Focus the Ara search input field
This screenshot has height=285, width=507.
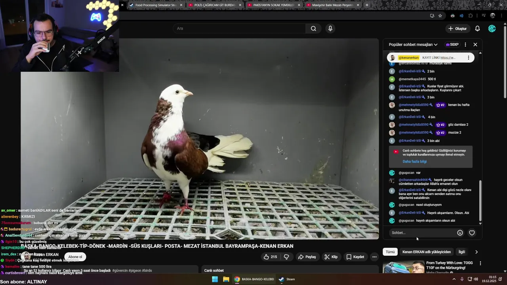coord(240,28)
